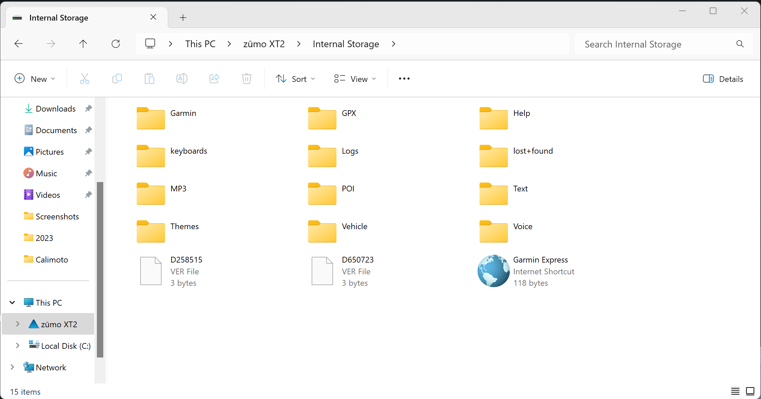Unpin Videos using its pin icon
This screenshot has width=761, height=399.
coord(88,195)
